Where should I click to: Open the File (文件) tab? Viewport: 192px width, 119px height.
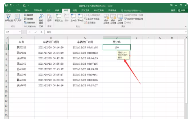point(8,10)
